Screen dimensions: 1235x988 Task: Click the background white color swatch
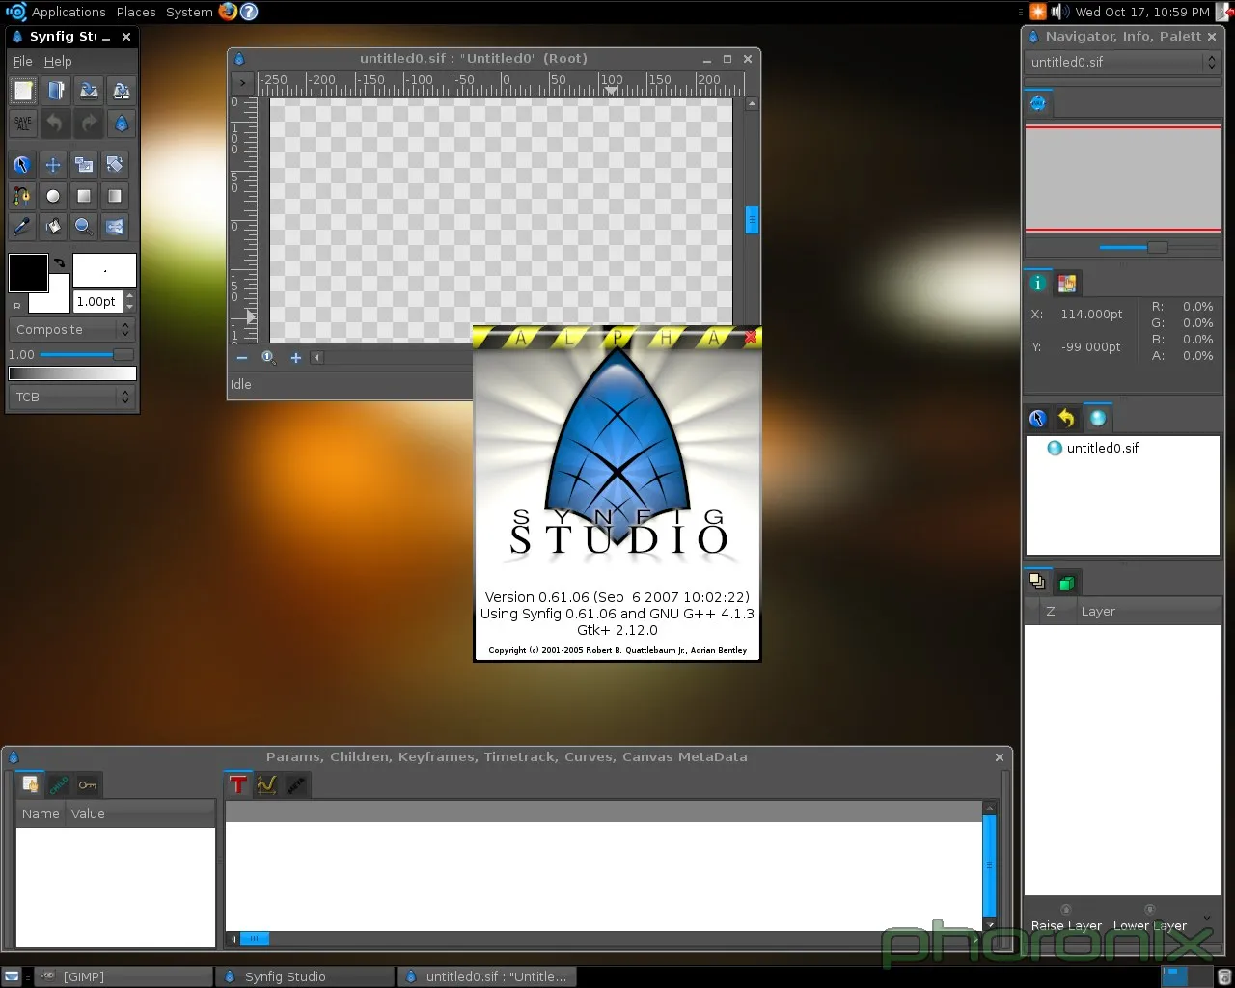[x=56, y=300]
